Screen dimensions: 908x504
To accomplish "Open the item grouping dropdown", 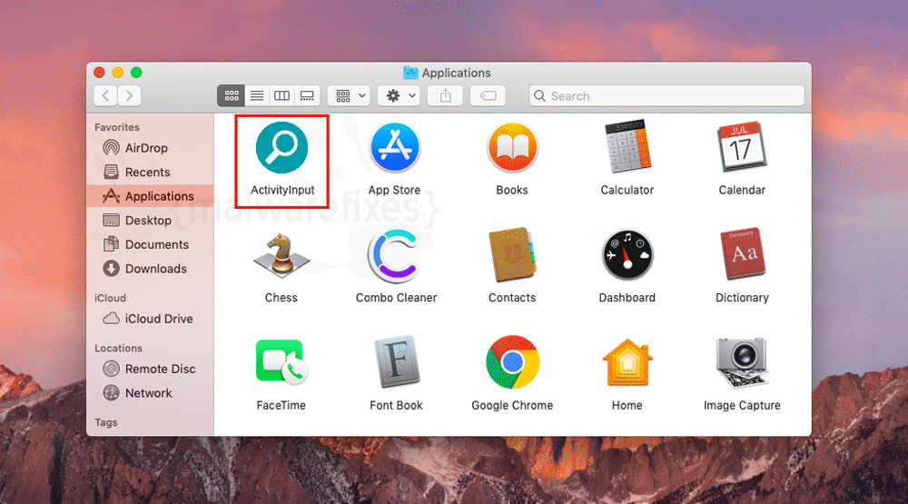I will point(350,95).
